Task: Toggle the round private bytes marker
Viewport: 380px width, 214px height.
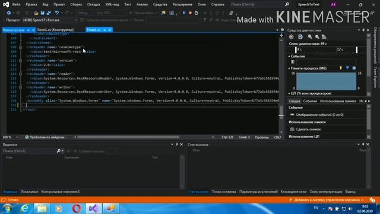Action: [x=354, y=68]
